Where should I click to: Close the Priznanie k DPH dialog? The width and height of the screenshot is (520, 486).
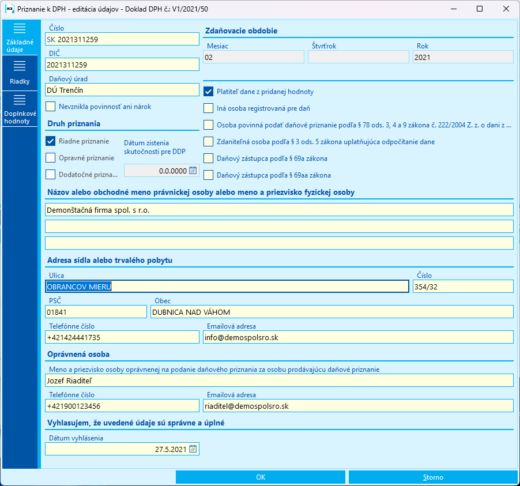pyautogui.click(x=506, y=9)
